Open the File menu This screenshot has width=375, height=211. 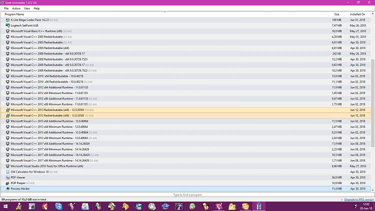(x=6, y=8)
